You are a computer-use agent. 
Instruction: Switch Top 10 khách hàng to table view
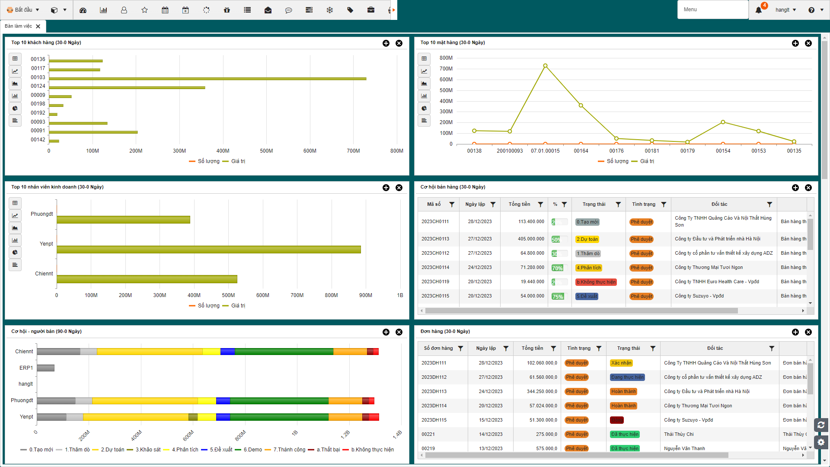click(x=15, y=59)
